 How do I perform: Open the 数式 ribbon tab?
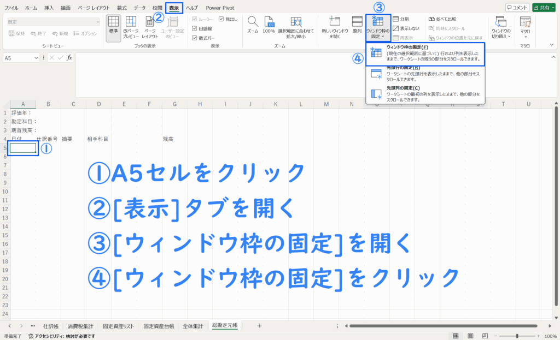coord(122,8)
